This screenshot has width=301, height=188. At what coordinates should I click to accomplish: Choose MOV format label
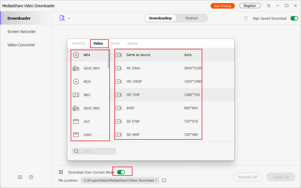click(x=87, y=82)
